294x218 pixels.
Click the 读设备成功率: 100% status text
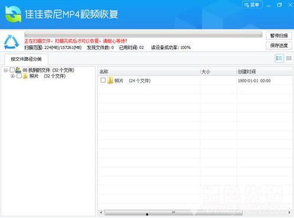171,48
